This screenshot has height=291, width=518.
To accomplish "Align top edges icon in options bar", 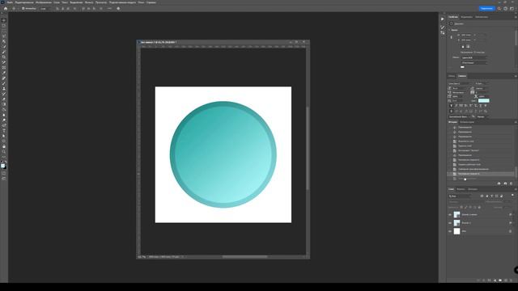I will click(x=83, y=9).
